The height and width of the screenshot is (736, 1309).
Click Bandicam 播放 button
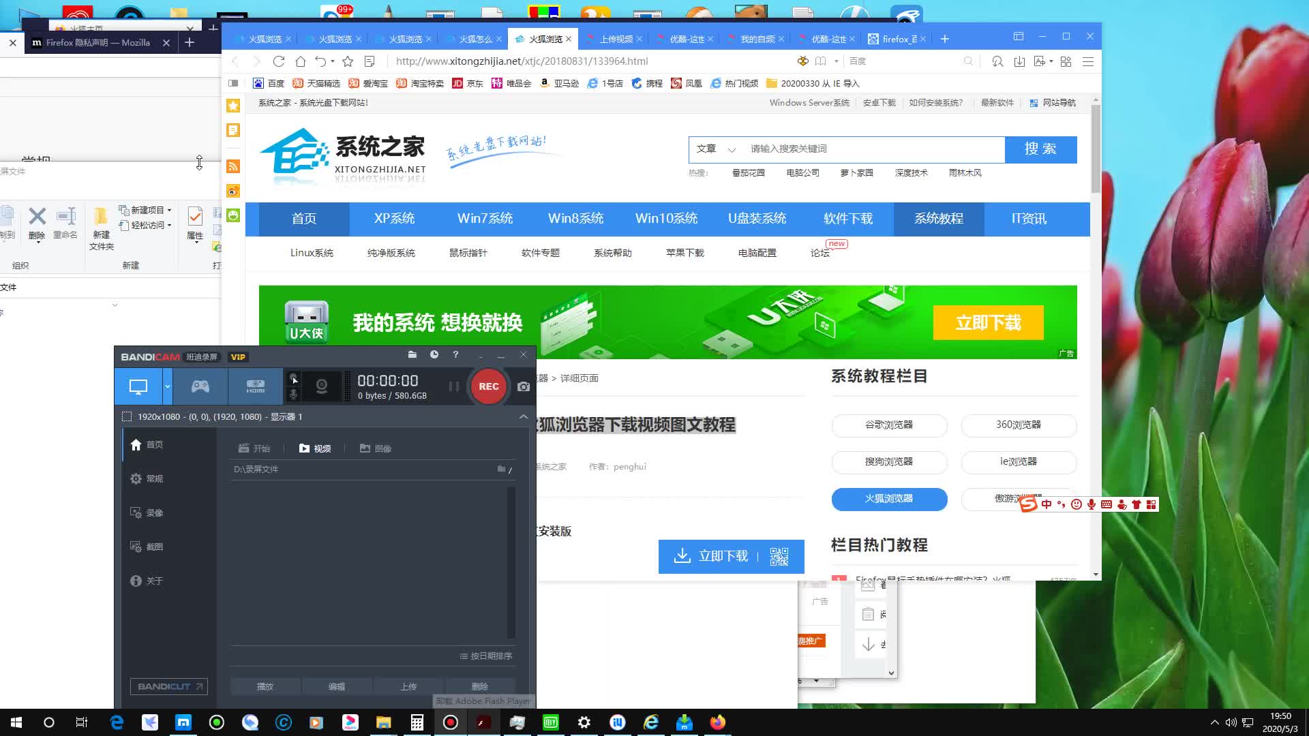tap(265, 686)
